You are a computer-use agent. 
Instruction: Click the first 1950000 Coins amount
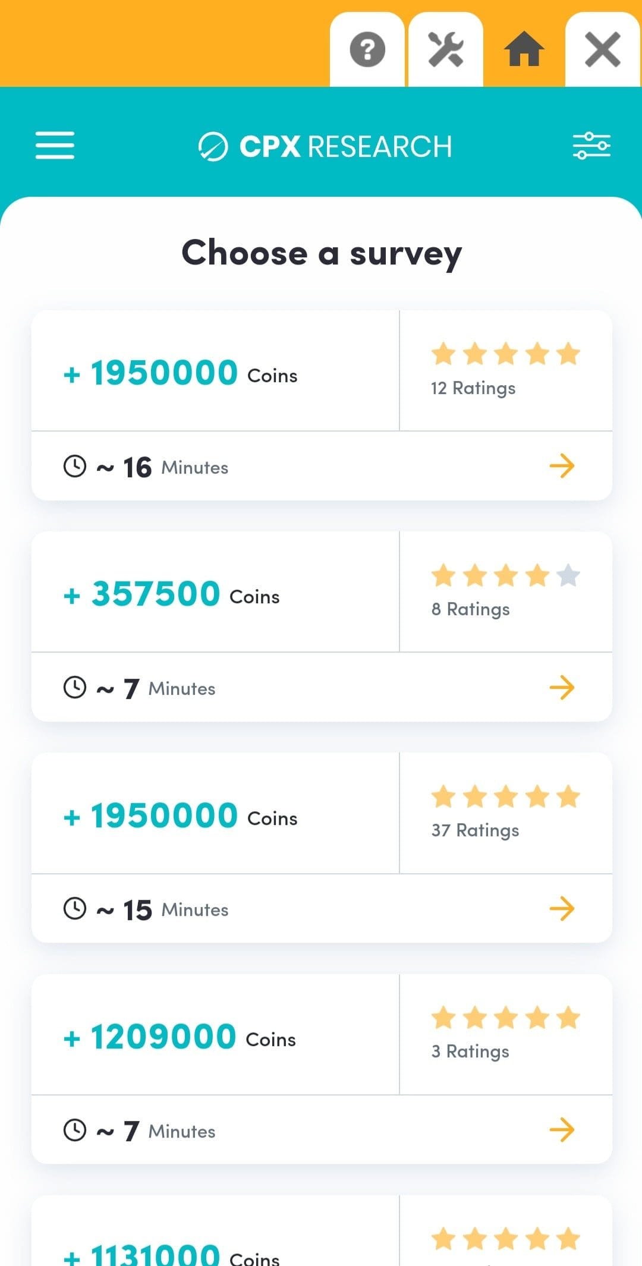[164, 373]
